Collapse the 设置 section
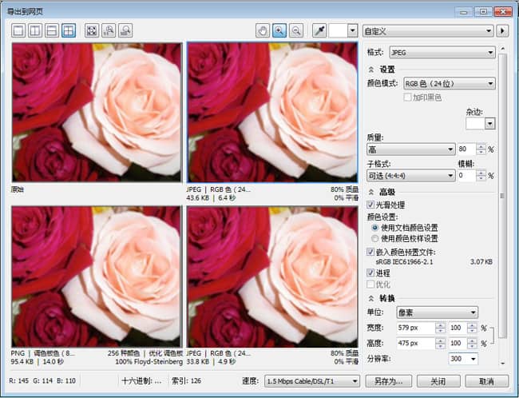Image resolution: width=519 pixels, height=398 pixels. point(371,70)
